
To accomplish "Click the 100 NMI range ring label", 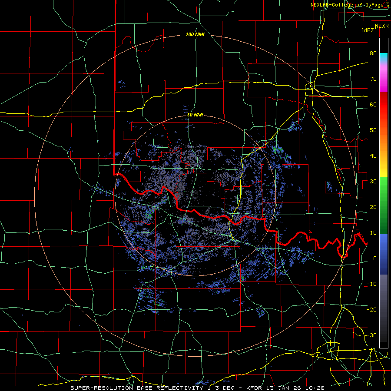I will coord(195,34).
